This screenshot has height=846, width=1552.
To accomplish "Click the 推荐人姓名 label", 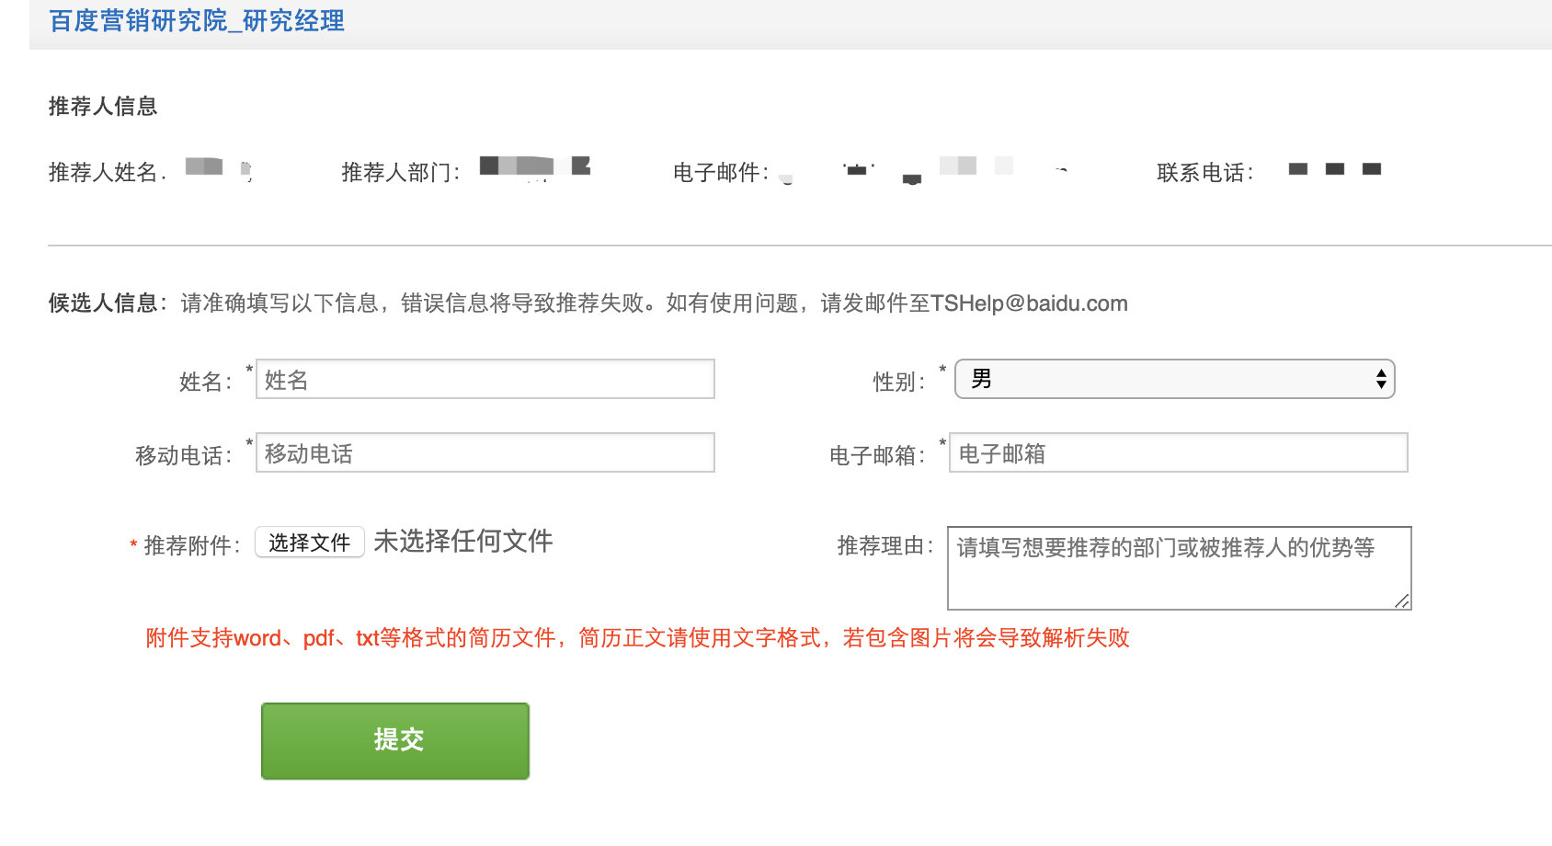I will coord(108,173).
